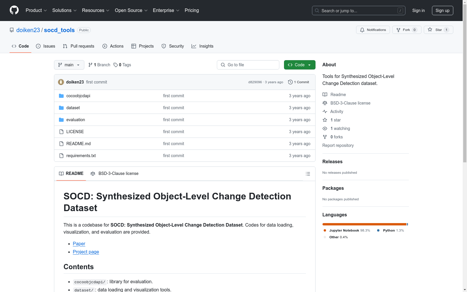
Task: Click the fork icon beside 0 forks
Action: click(x=325, y=137)
